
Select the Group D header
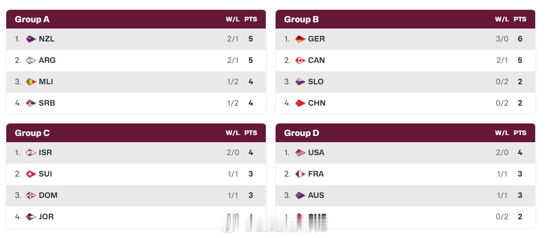301,133
